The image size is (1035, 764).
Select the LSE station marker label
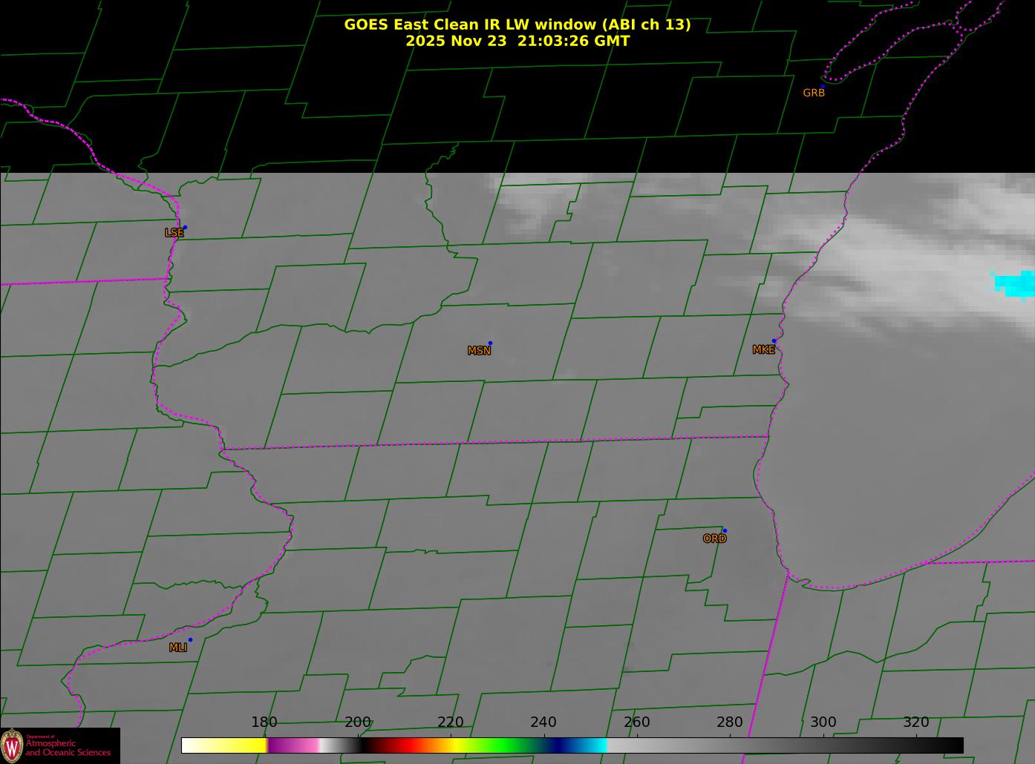174,233
